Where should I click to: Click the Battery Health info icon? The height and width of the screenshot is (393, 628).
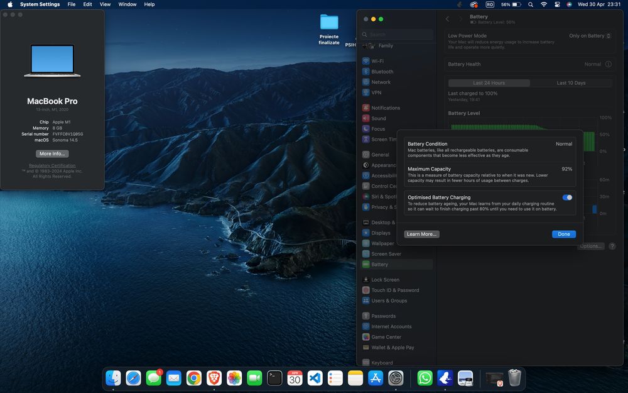pos(607,64)
